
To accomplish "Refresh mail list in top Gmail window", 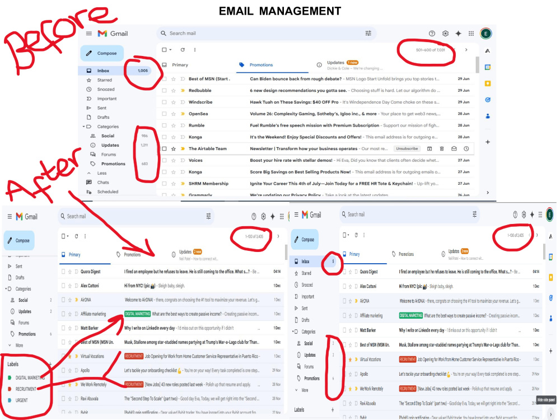I will 183,50.
